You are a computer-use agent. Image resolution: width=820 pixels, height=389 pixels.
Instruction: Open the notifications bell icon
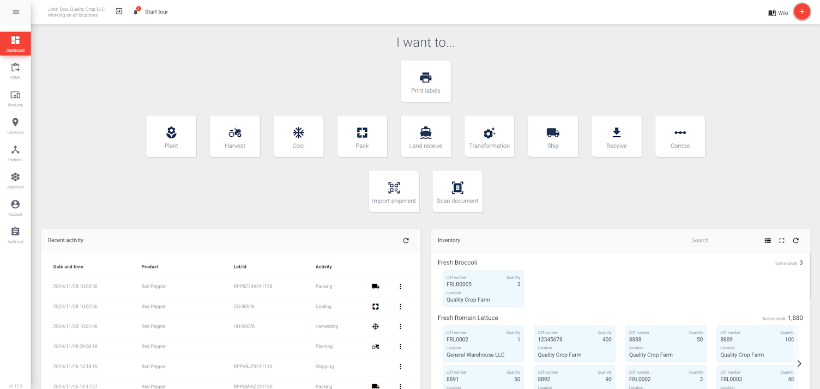pyautogui.click(x=135, y=11)
